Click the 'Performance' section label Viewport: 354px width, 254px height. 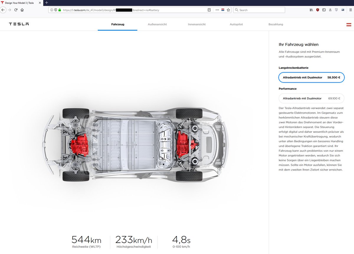coord(288,89)
